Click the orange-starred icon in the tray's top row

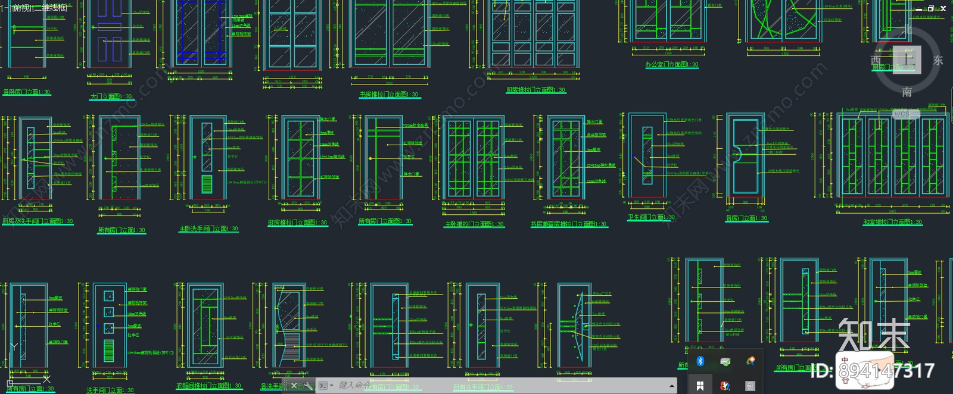click(750, 361)
